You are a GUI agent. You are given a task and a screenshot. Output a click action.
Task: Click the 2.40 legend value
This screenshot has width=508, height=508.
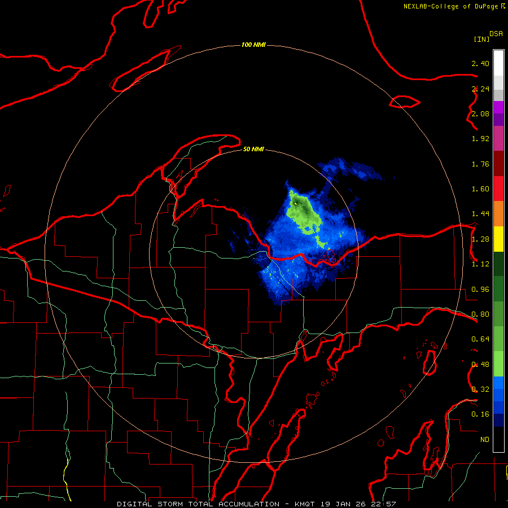[480, 63]
